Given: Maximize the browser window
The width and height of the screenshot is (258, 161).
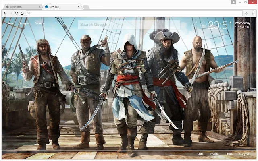Looking at the screenshot, I should click(x=246, y=2).
